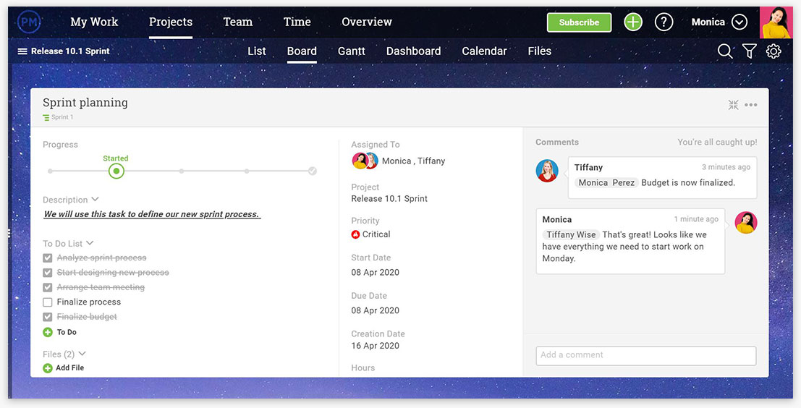Open the Team menu

click(x=237, y=22)
